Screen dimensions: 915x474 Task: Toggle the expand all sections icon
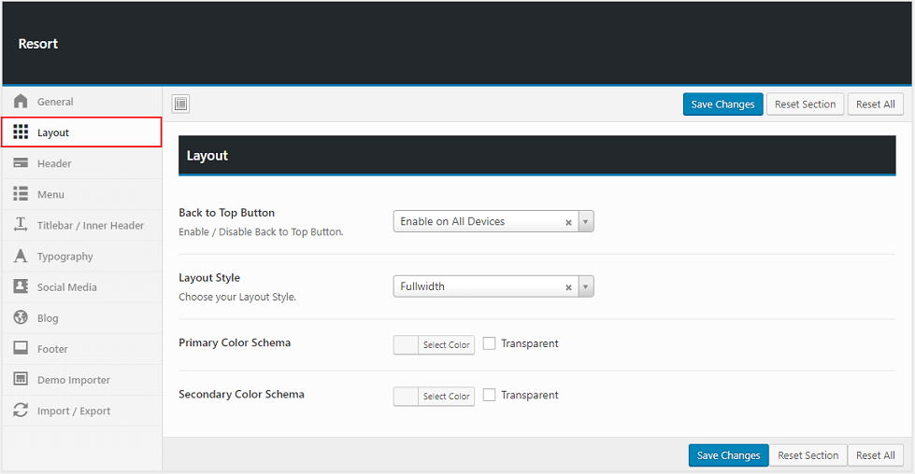pos(181,104)
